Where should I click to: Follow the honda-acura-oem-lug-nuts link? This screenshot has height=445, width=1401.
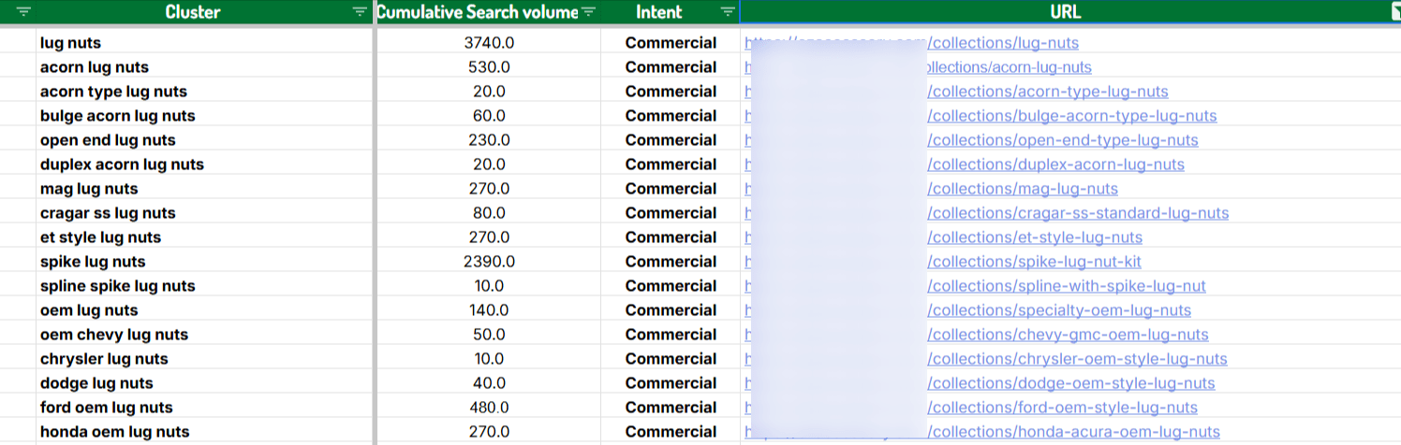pos(1073,432)
